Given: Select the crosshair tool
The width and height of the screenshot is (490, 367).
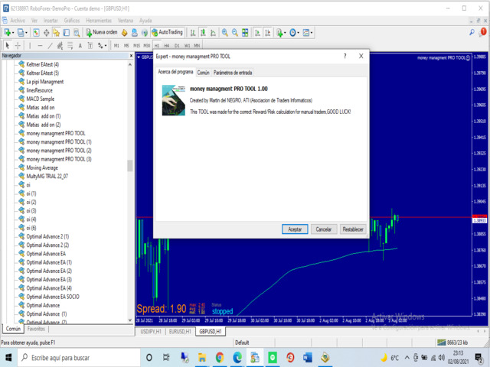Looking at the screenshot, I should coord(18,46).
